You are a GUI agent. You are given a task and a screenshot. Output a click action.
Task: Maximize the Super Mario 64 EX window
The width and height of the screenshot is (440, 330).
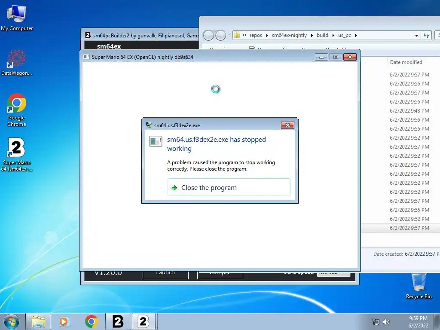point(336,57)
